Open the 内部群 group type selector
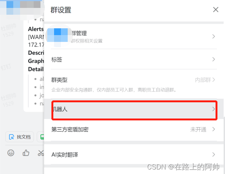This screenshot has width=225, height=174. [x=205, y=80]
